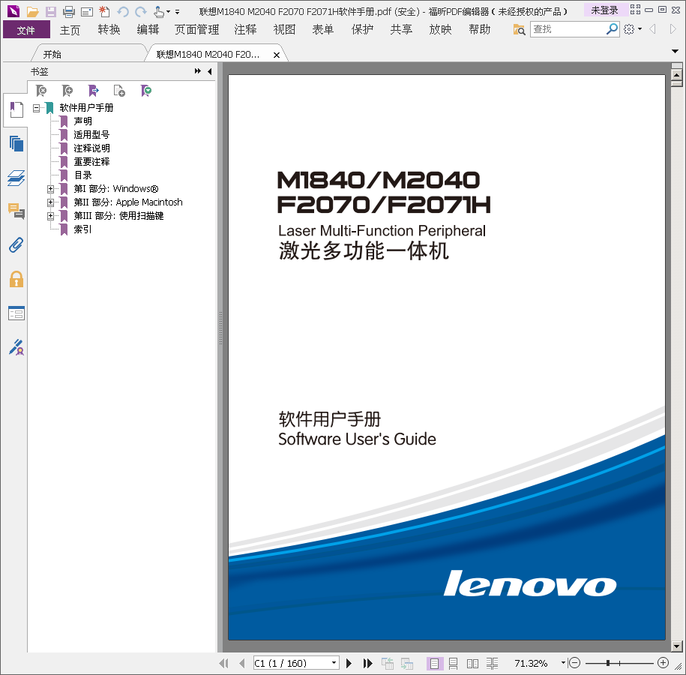The image size is (686, 675).
Task: Click the add new bookmark icon
Action: (67, 91)
